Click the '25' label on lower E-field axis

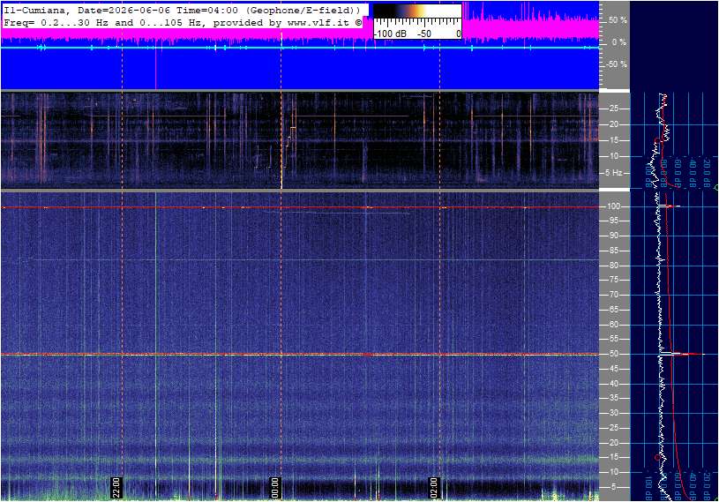613,428
